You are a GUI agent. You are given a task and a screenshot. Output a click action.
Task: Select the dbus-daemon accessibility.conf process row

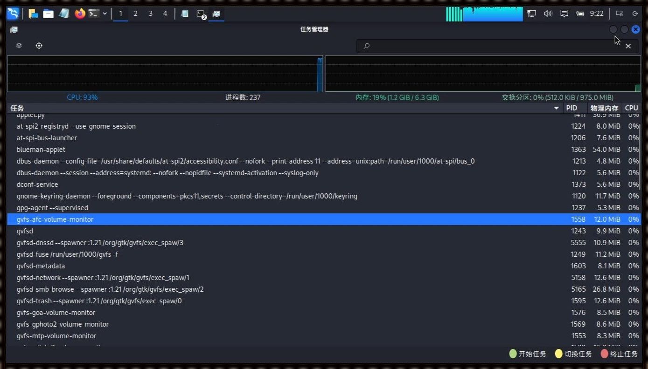click(324, 161)
